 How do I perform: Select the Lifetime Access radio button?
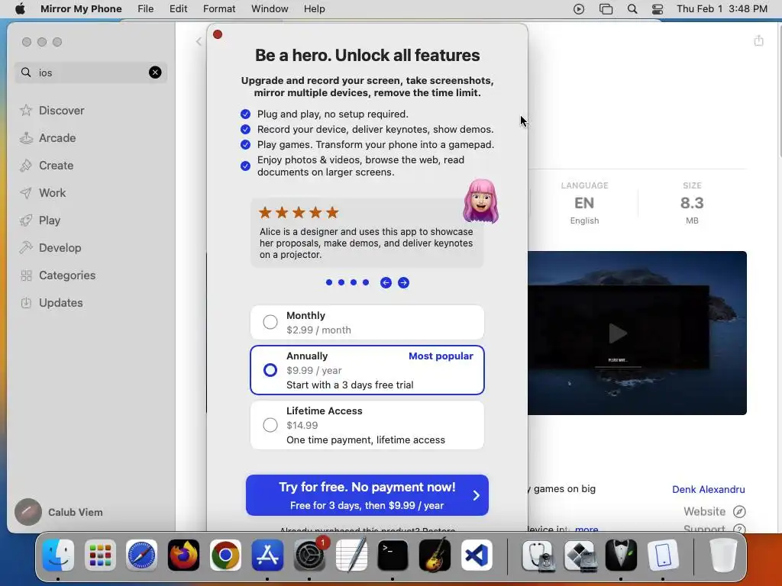coord(270,424)
